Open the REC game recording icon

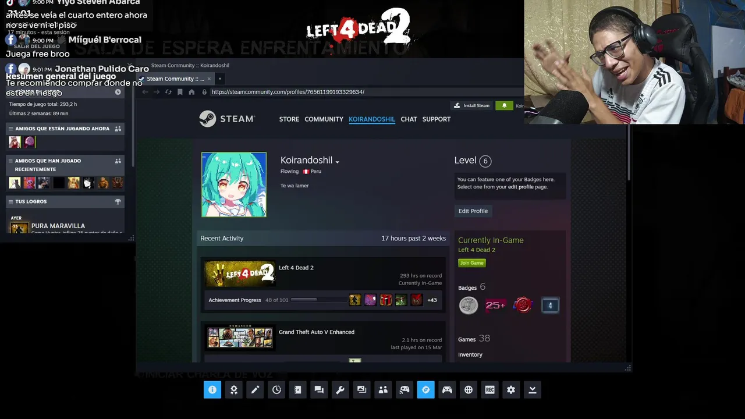(489, 390)
